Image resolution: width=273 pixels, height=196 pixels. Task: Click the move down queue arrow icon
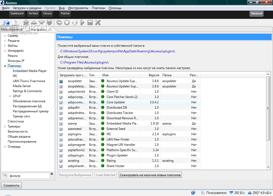pyautogui.click(x=41, y=23)
